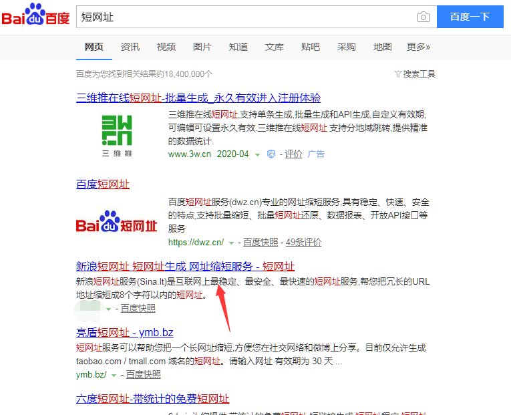Viewport: 511px width, 415px height.
Task: Open the 图片 tab
Action: click(202, 47)
